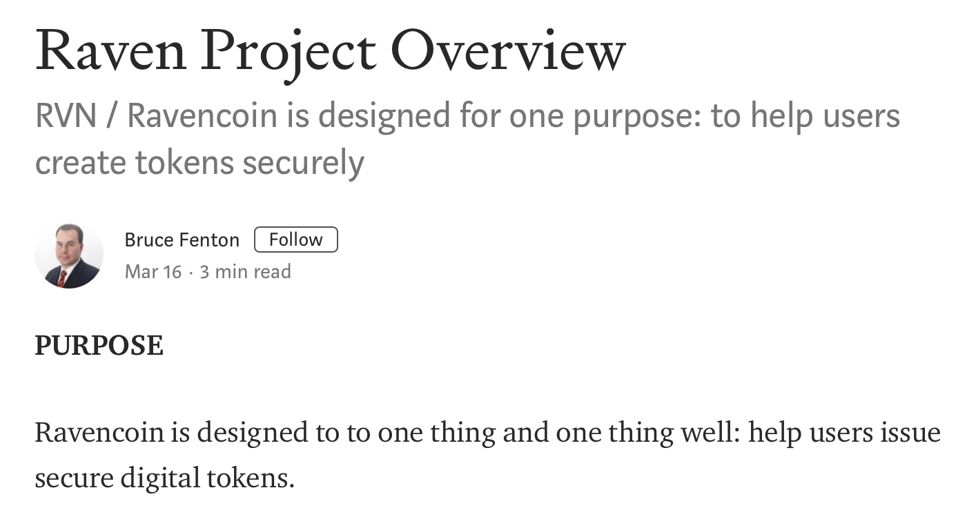Click the Raven Project Overview headline
The width and height of the screenshot is (976, 508).
(x=331, y=52)
